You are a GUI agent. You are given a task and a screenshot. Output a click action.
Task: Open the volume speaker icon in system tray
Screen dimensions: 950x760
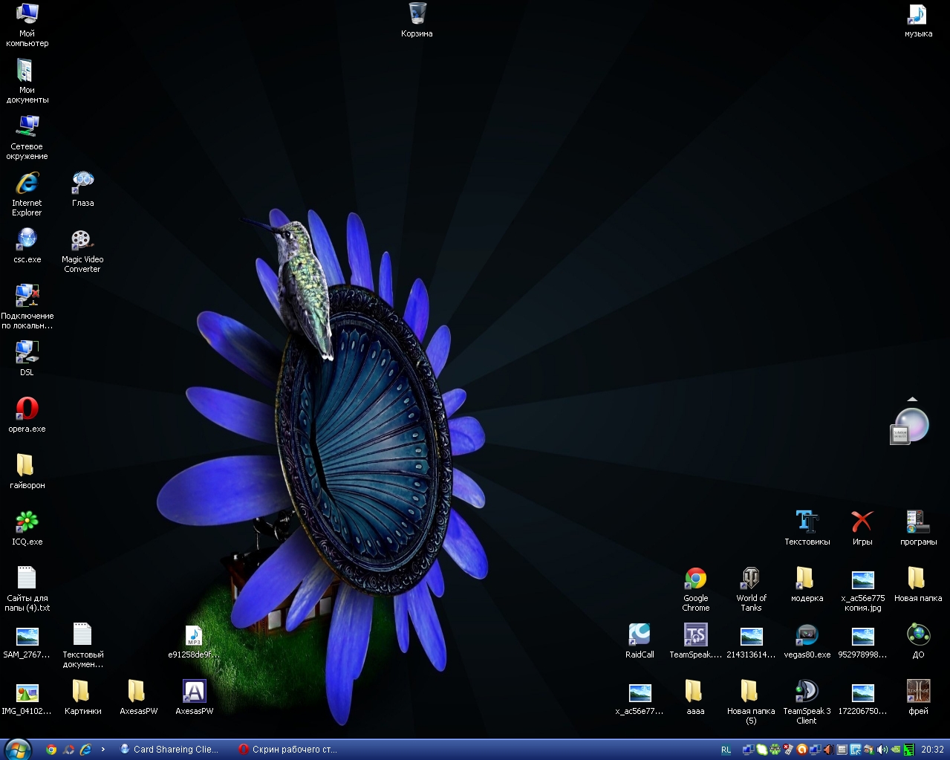882,750
